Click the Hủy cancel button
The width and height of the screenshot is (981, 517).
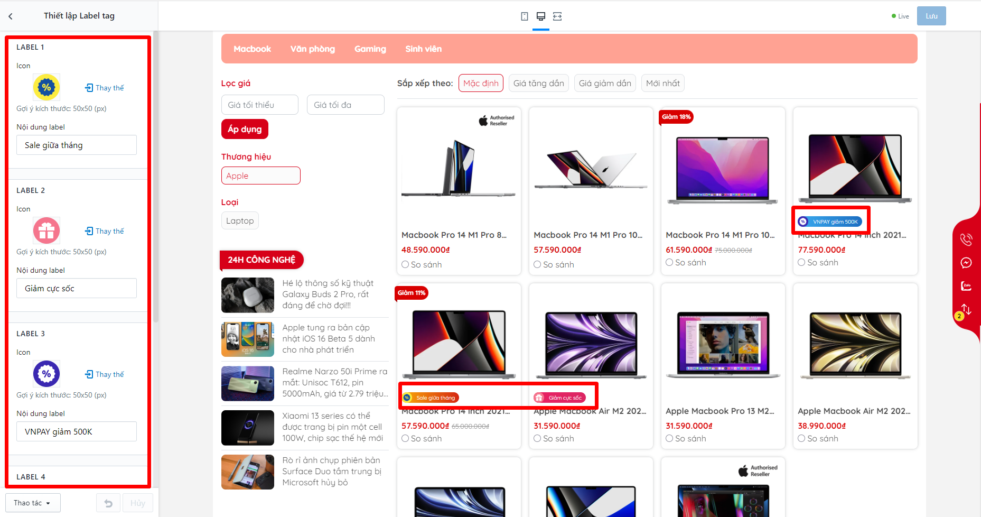137,503
